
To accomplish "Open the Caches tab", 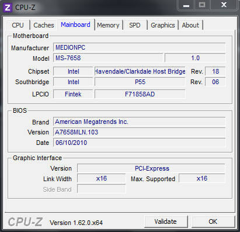I will pos(44,25).
